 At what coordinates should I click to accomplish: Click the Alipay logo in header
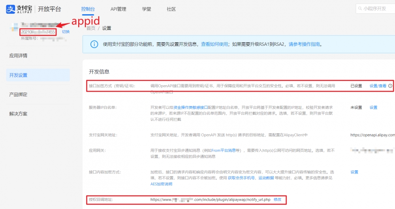(x=19, y=9)
